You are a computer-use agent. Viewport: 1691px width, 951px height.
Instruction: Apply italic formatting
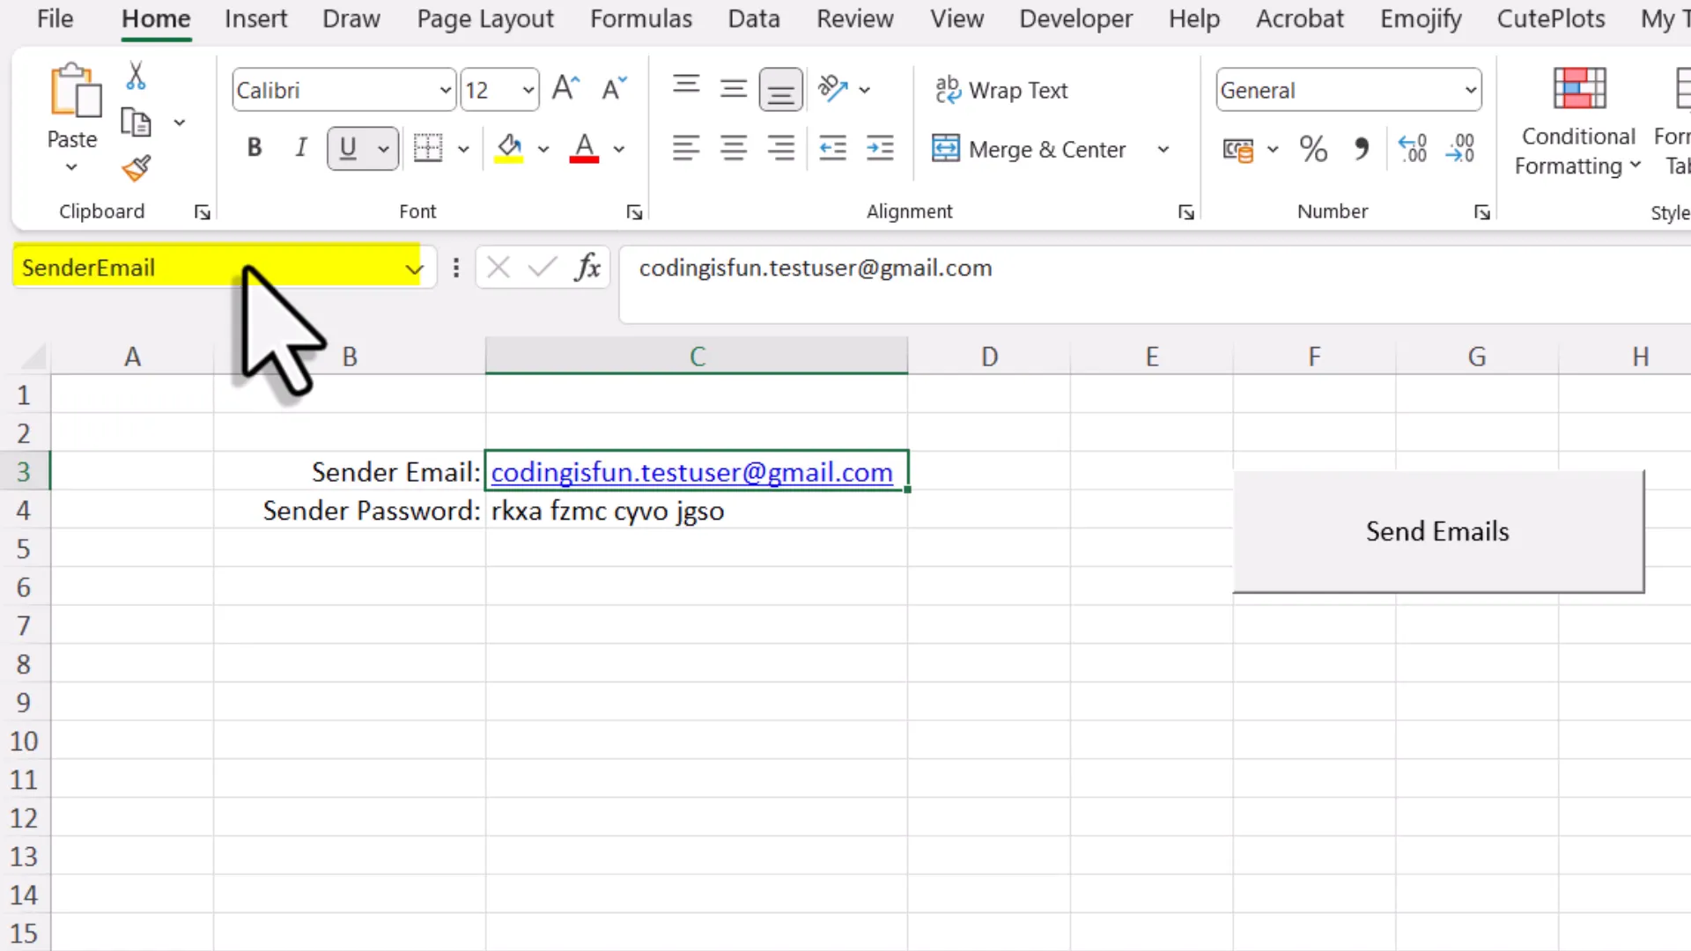(300, 147)
